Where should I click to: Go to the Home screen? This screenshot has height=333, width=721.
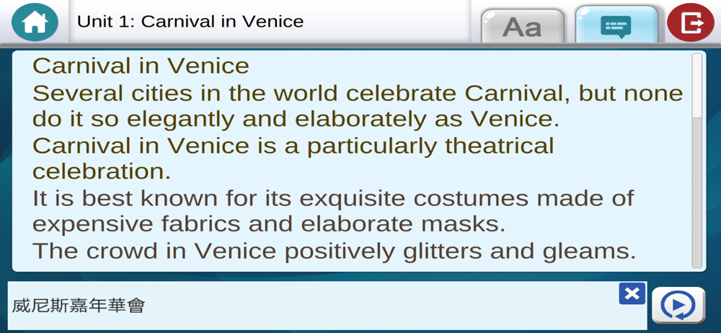[35, 22]
